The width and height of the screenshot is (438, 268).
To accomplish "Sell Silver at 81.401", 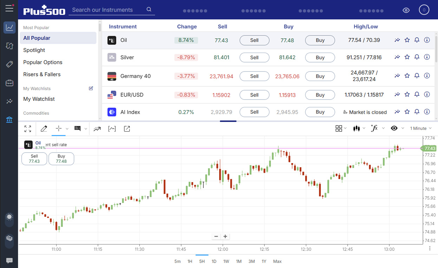I will tap(254, 57).
